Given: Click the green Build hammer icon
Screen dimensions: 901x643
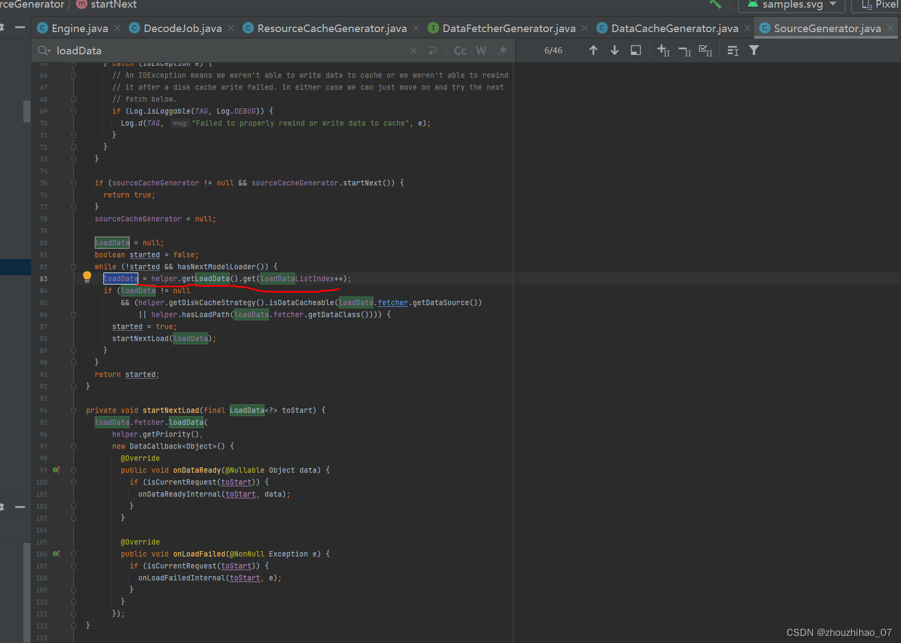Looking at the screenshot, I should (x=715, y=4).
